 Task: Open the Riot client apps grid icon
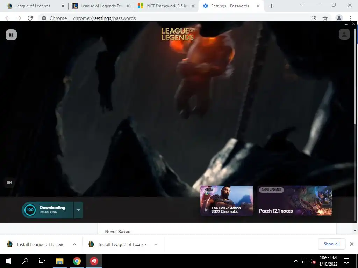[x=11, y=35]
